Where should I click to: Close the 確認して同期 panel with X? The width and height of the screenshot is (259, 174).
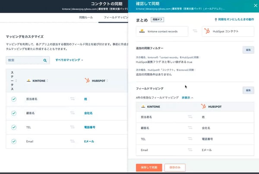coord(256,6)
